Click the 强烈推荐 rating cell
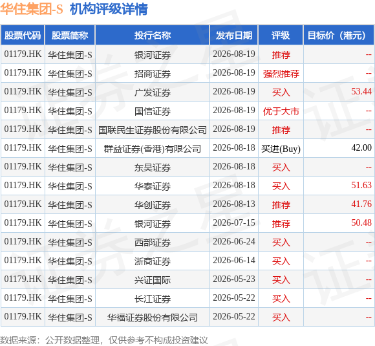The image size is (375, 346). click(x=281, y=74)
